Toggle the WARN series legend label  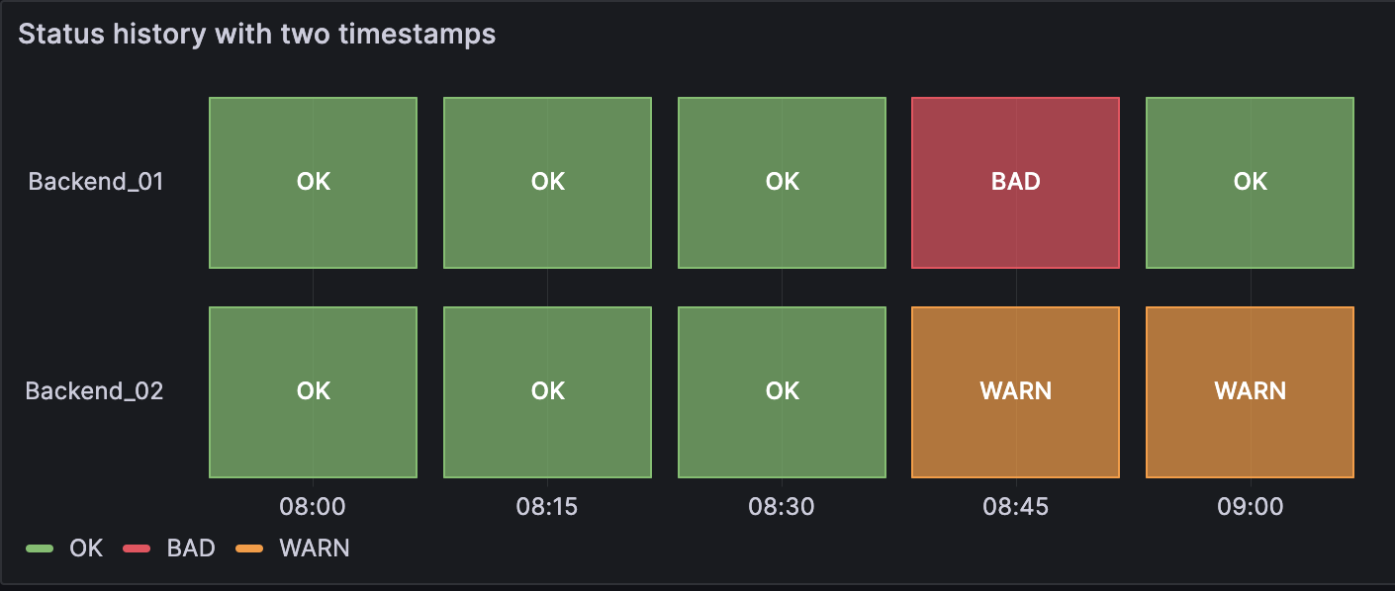pyautogui.click(x=315, y=549)
